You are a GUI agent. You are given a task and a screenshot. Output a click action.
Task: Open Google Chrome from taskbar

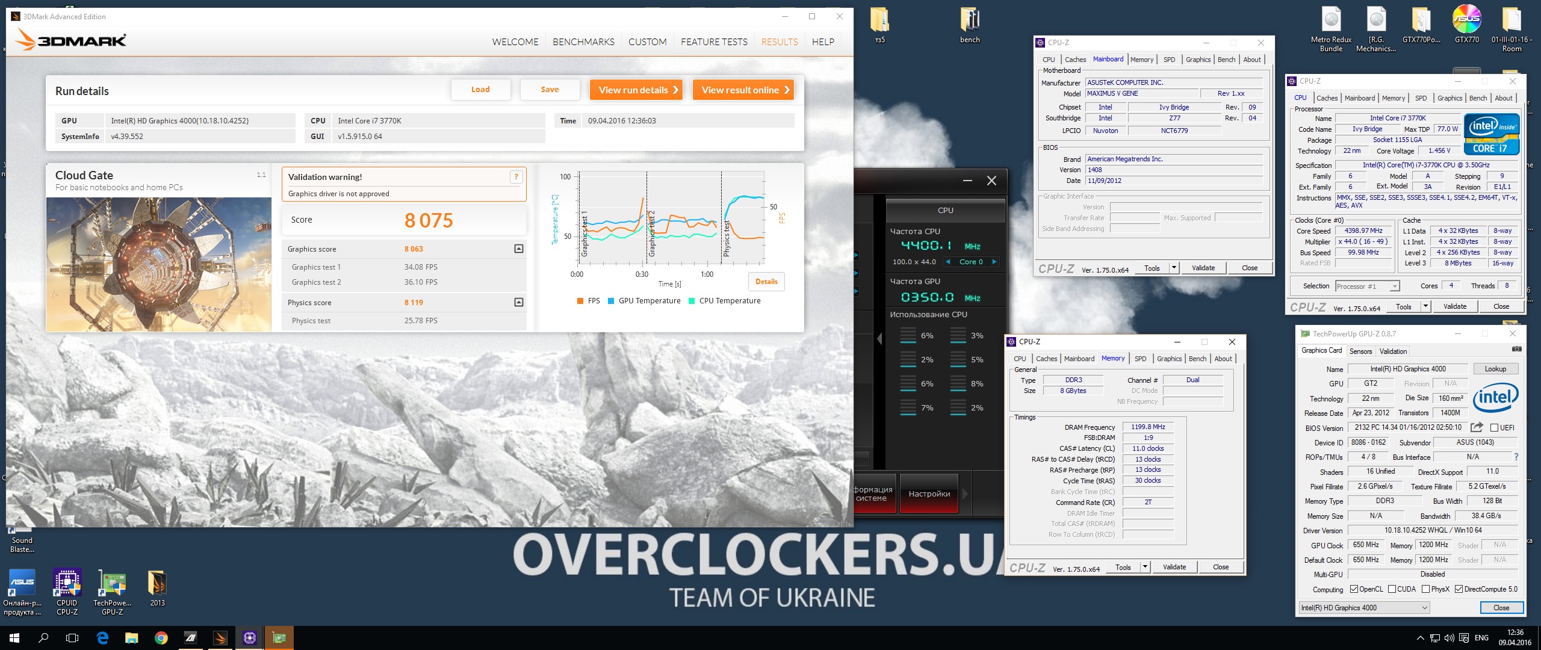click(161, 638)
